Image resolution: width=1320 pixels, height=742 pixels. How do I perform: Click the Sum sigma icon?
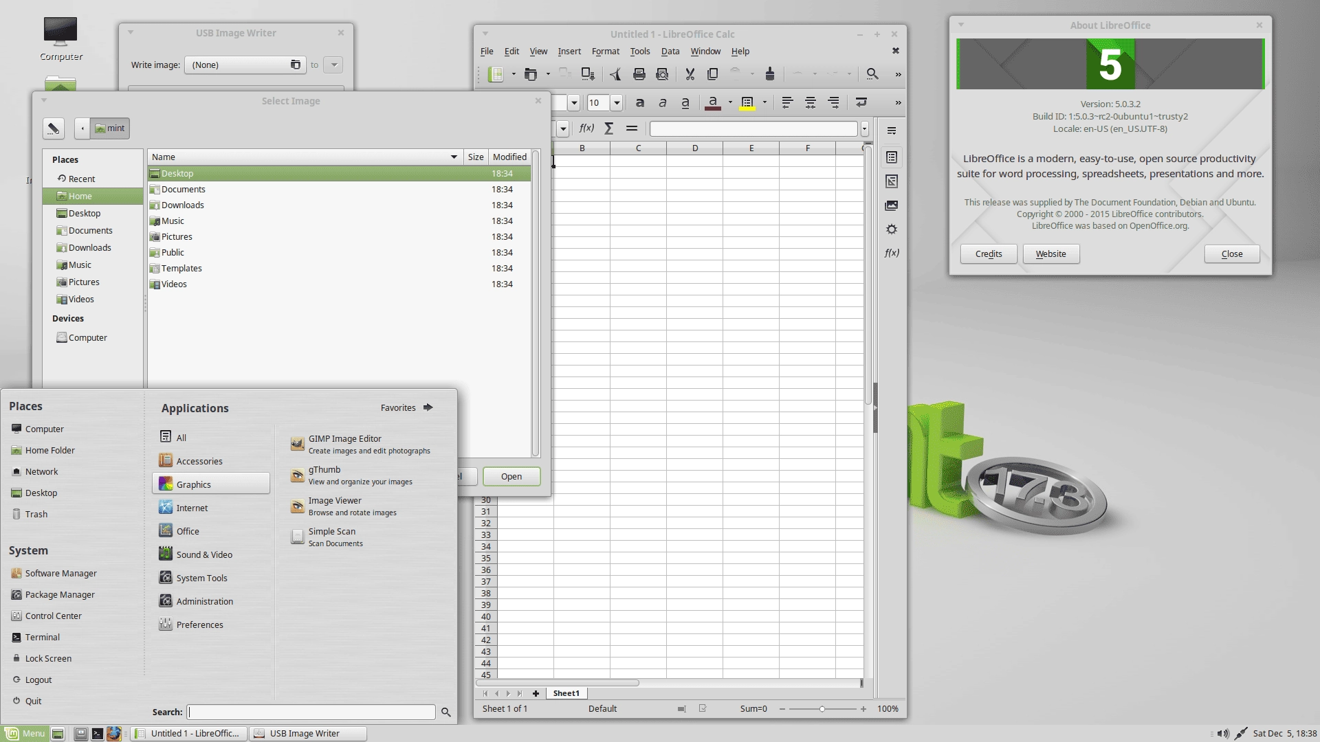coord(608,128)
